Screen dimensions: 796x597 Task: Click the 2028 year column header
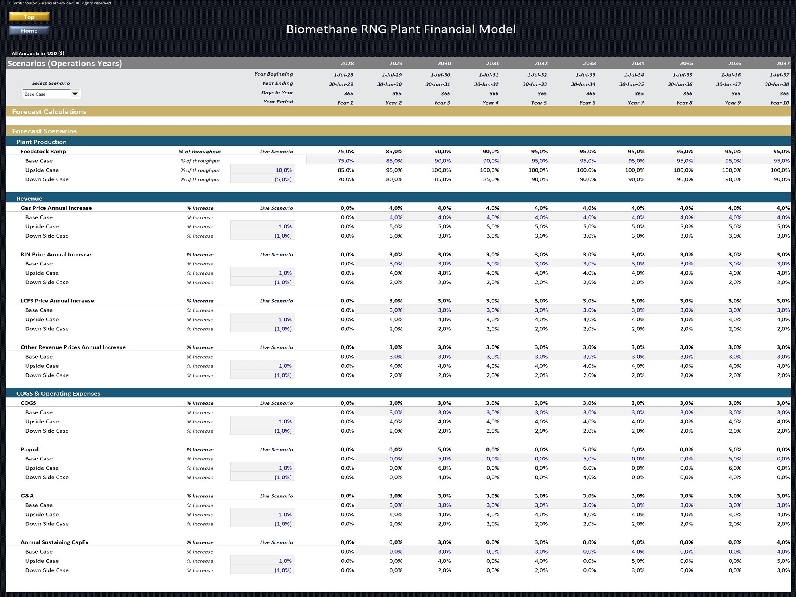point(347,63)
